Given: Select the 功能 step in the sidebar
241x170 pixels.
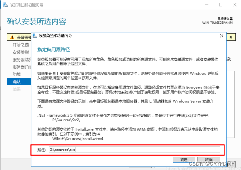Looking at the screenshot, I should point(17,74).
